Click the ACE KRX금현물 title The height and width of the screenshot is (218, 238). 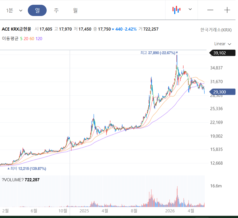(16, 29)
